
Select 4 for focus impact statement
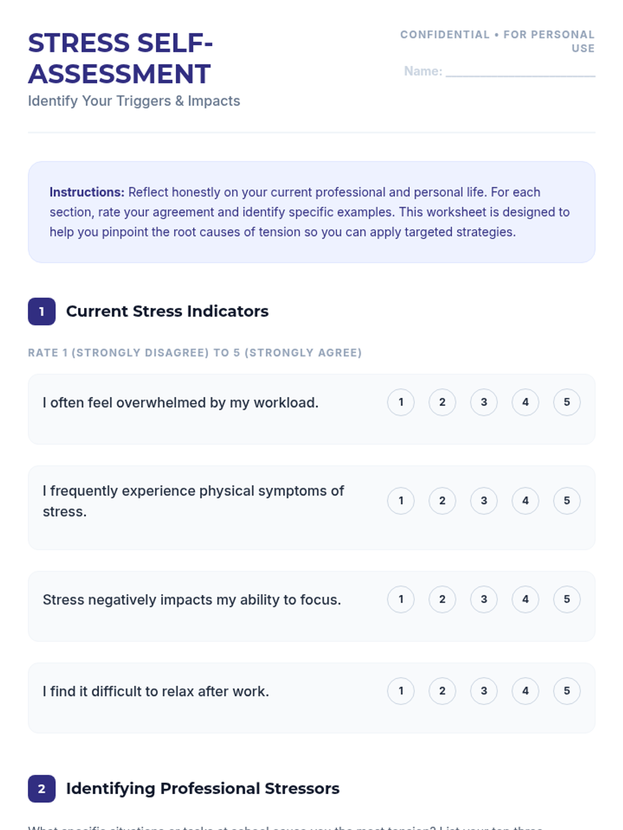(x=525, y=599)
